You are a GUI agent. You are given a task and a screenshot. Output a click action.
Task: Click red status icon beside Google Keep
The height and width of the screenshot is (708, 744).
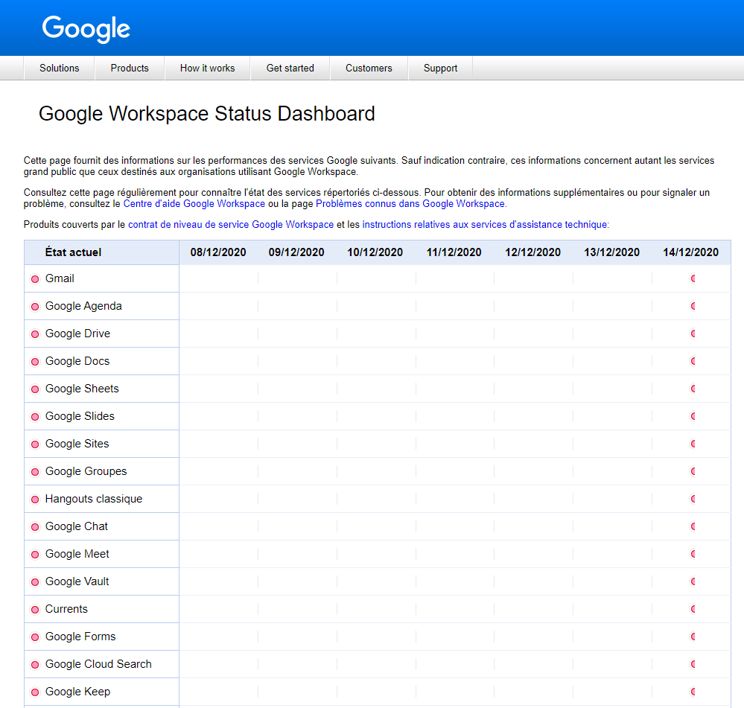(x=35, y=692)
